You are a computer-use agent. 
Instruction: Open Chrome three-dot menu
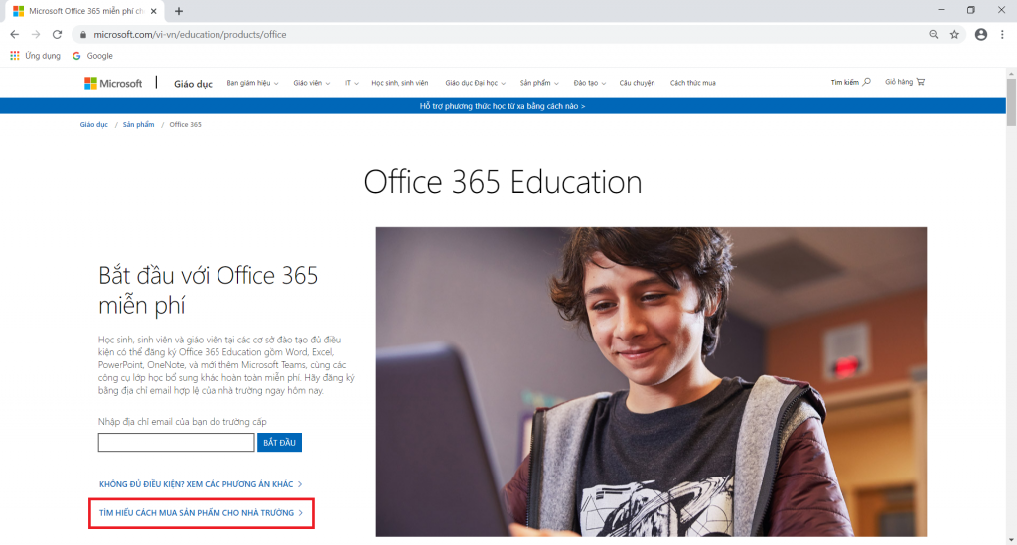tap(1003, 35)
